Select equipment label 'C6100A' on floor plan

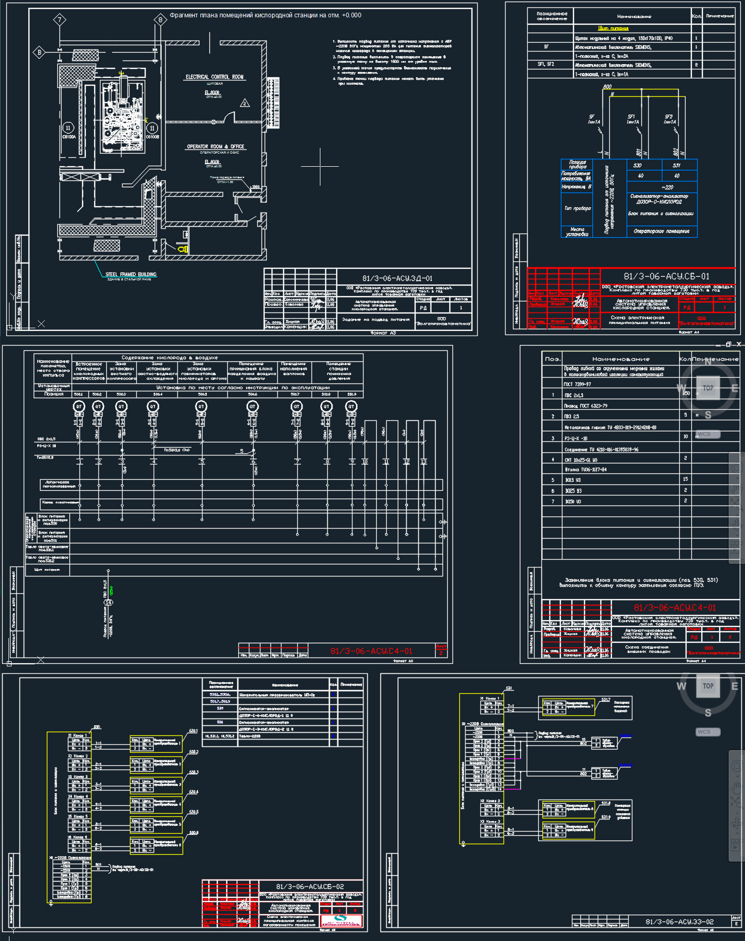click(x=69, y=137)
